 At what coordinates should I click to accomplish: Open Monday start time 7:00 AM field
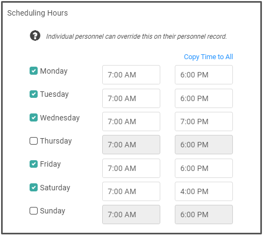tap(131, 75)
